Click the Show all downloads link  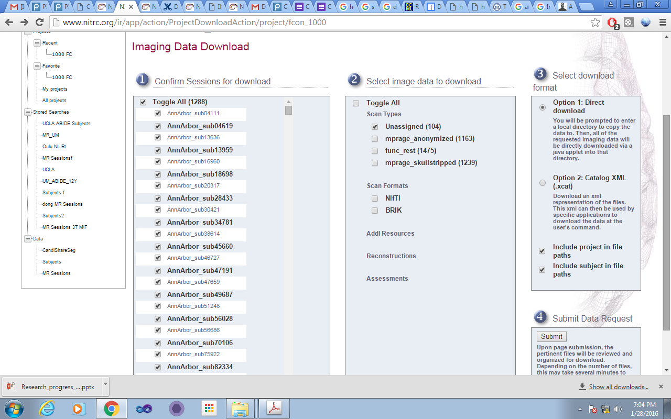pyautogui.click(x=619, y=387)
